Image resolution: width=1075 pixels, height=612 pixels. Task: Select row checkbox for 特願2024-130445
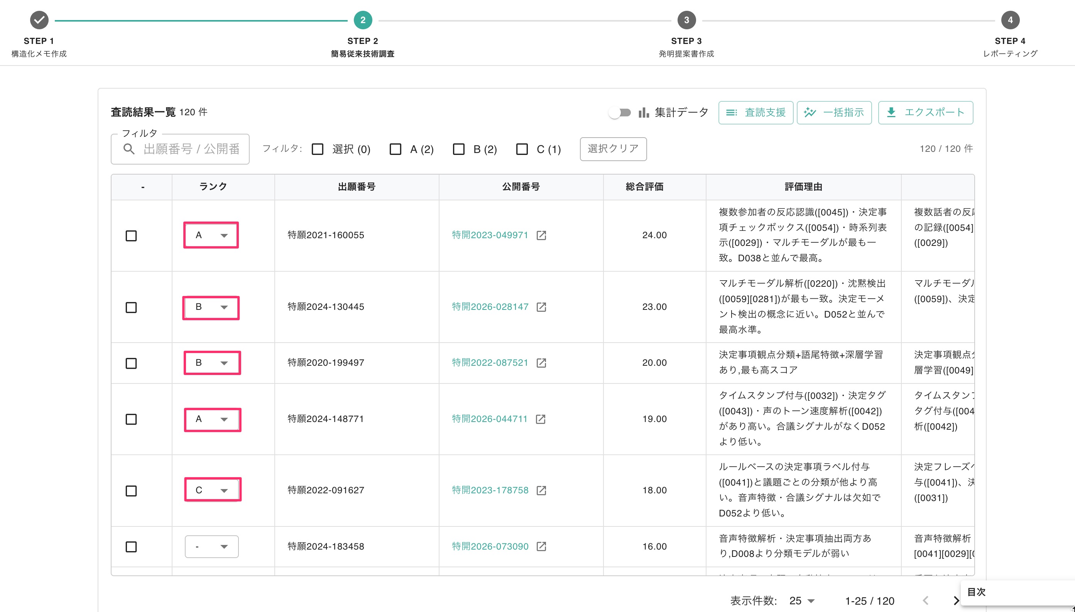coord(131,308)
